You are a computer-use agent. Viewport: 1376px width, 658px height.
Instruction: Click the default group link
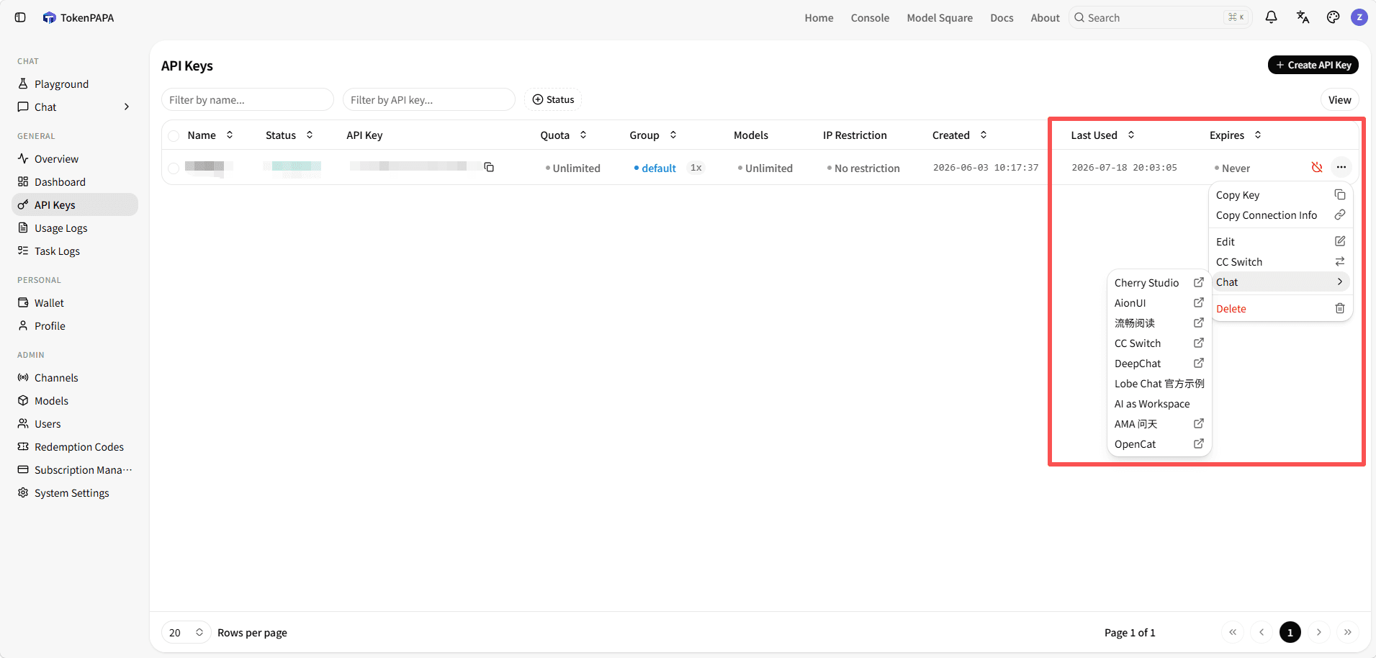[658, 168]
